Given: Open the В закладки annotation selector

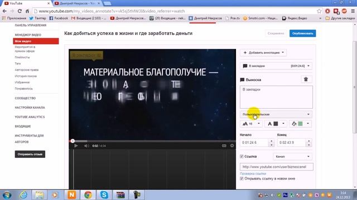Looking at the screenshot, I should tap(276, 66).
